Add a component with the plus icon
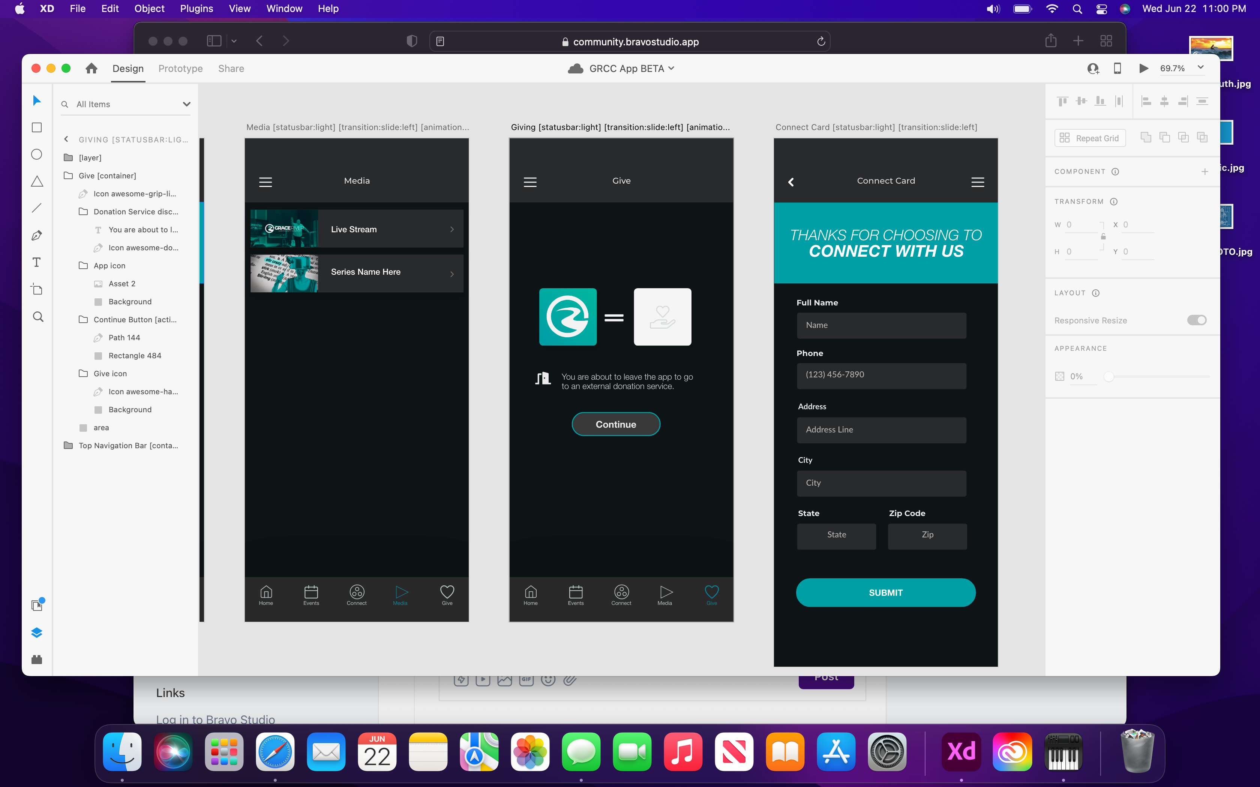This screenshot has height=787, width=1260. [1205, 171]
